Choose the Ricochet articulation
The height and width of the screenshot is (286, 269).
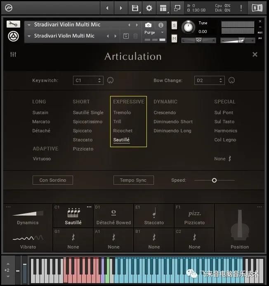[x=123, y=131]
